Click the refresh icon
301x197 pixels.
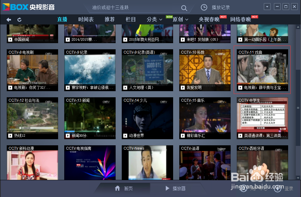point(19,20)
